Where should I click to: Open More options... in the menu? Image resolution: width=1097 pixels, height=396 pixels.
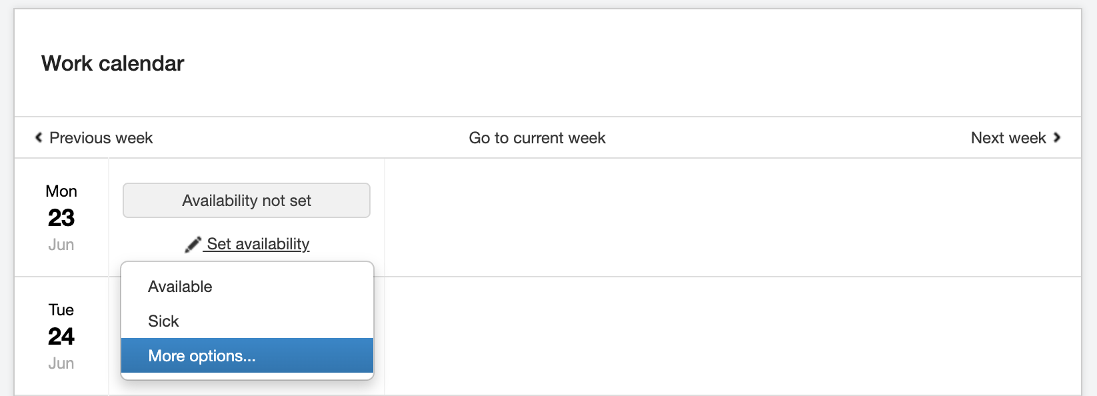[x=202, y=356]
